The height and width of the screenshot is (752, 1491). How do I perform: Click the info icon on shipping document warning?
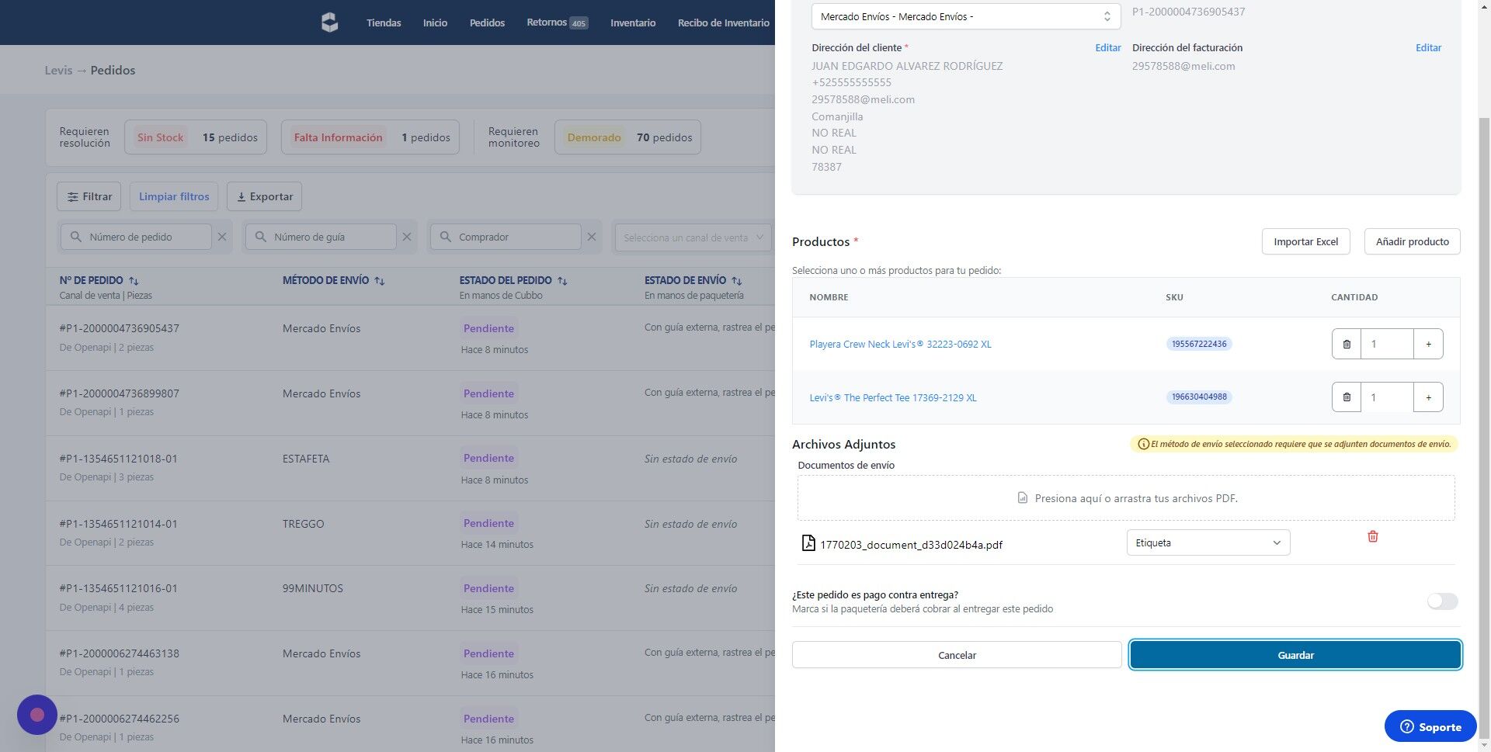pos(1143,445)
